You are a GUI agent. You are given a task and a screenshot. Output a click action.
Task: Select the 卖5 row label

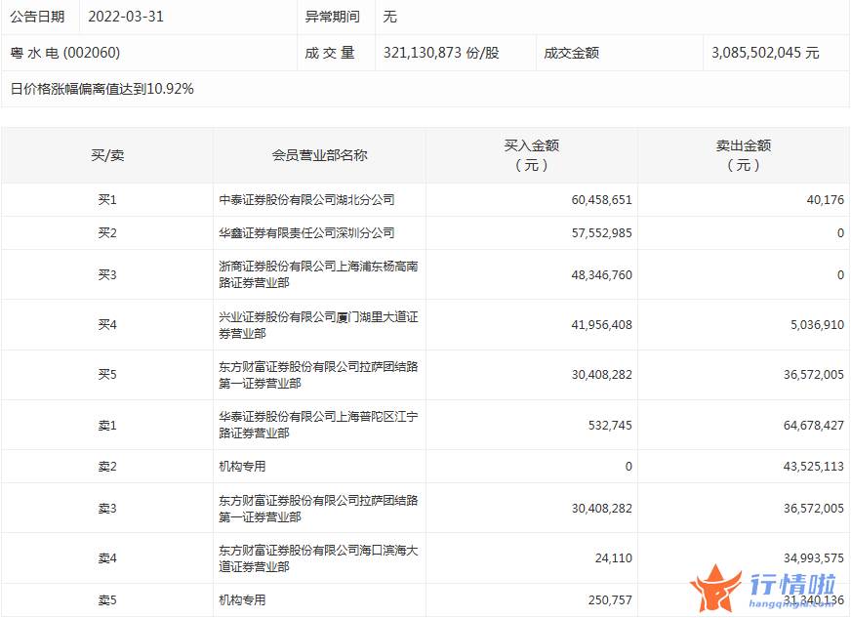(107, 600)
